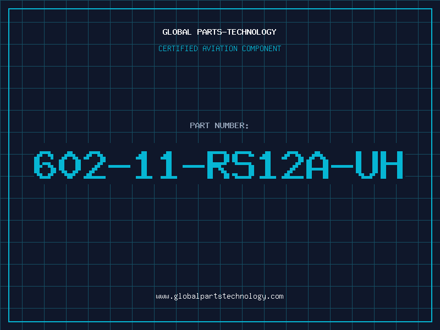Viewport: 440px width, 330px height.
Task: Select the CERTIFIED AVIATION COMPONENT subtitle
Action: [x=219, y=48]
